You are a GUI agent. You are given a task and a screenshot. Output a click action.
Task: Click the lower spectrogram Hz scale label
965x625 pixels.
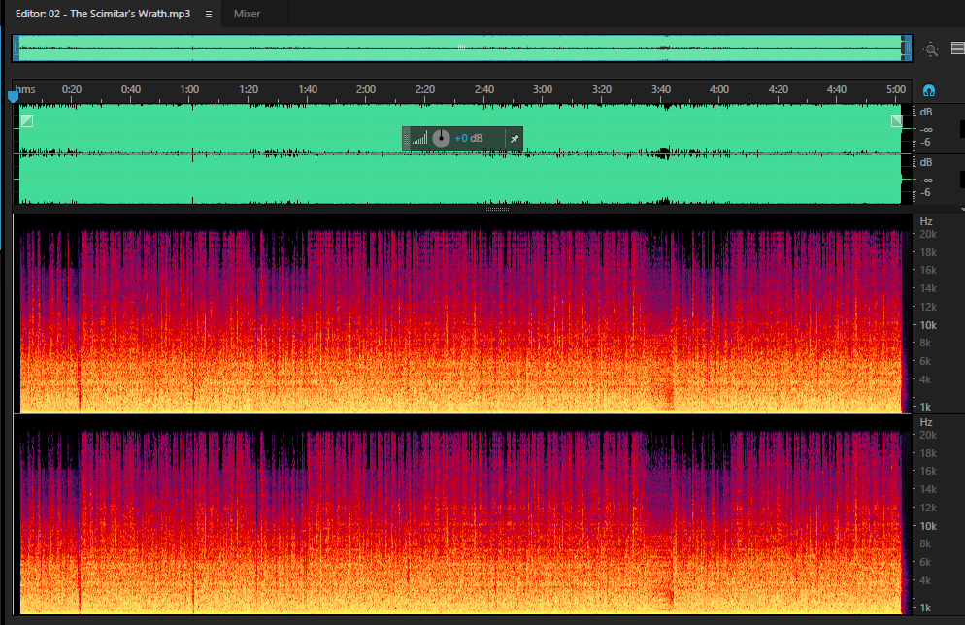[x=925, y=422]
